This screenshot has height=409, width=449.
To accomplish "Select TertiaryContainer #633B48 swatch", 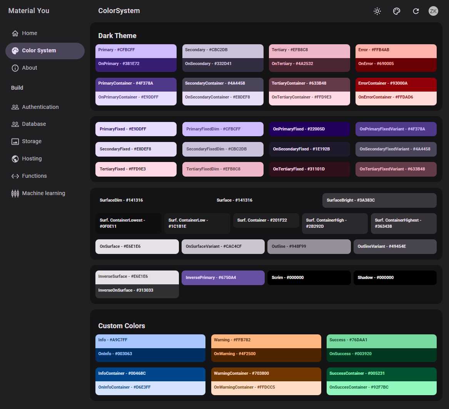I will [309, 85].
